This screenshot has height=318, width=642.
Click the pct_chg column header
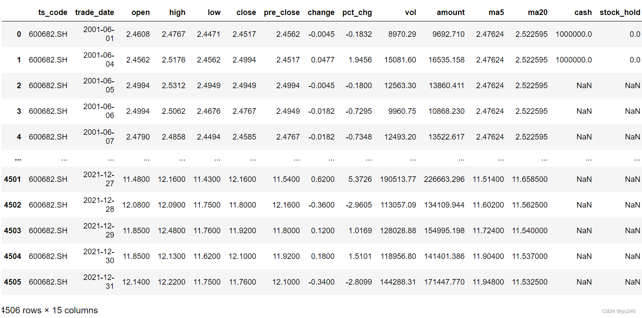[x=357, y=12]
